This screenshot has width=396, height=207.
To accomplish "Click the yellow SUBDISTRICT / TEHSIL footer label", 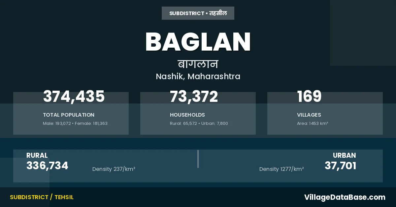I will click(42, 197).
